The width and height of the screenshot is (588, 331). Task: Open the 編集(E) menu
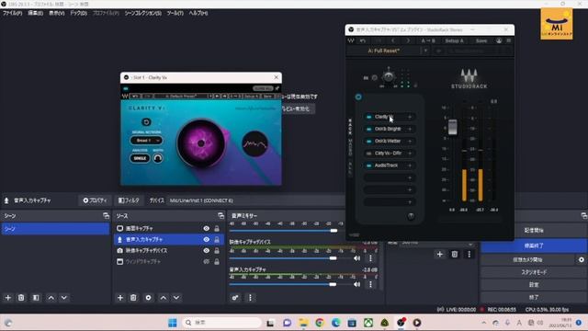pyautogui.click(x=36, y=13)
